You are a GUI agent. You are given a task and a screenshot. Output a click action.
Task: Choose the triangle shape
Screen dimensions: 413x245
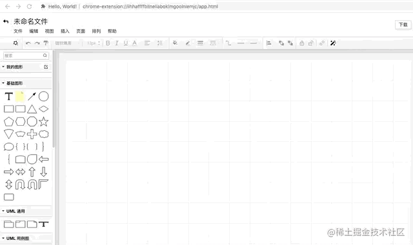pyautogui.click(x=32, y=109)
